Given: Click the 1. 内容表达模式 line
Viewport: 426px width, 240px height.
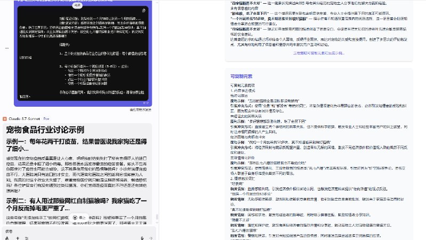Looking at the screenshot, I should pos(243,90).
